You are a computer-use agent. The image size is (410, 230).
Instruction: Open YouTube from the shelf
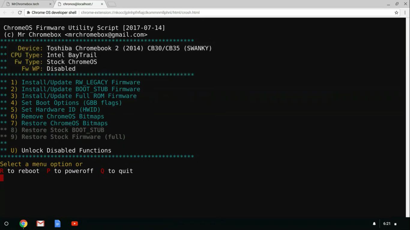click(75, 224)
